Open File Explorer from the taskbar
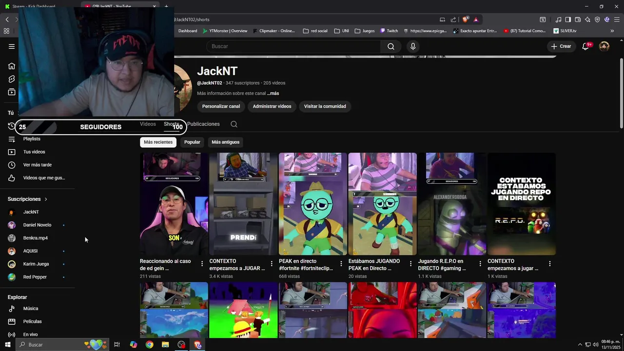 (165, 345)
